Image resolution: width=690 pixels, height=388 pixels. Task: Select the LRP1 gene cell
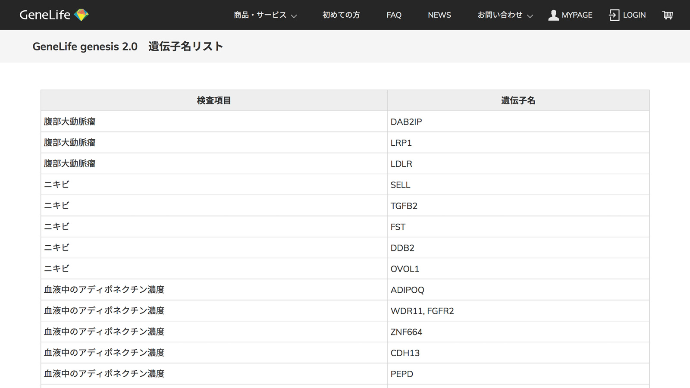[518, 143]
